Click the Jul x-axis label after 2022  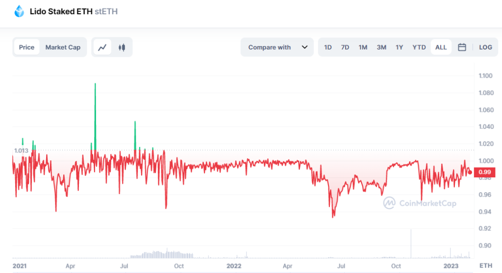pyautogui.click(x=341, y=266)
